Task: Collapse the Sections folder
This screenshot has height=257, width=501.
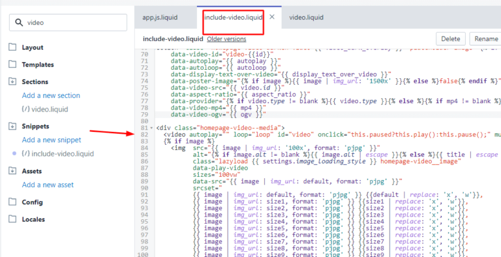Action: 35,82
